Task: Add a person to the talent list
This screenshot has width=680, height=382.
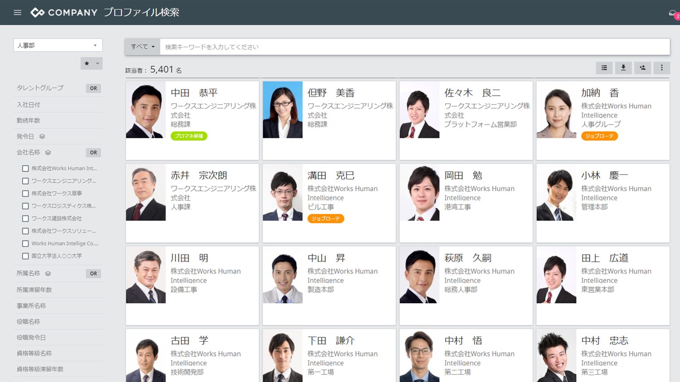Action: tap(642, 68)
